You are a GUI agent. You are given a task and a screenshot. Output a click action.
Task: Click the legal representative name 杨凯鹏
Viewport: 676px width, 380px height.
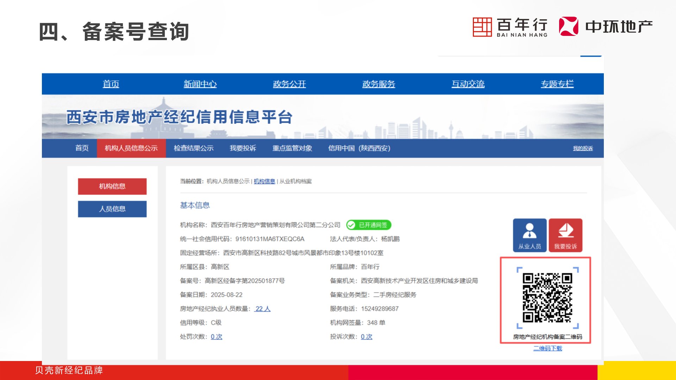[390, 239]
